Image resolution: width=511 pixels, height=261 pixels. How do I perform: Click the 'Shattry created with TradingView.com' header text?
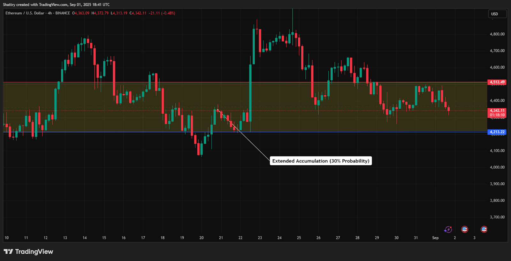click(x=56, y=4)
